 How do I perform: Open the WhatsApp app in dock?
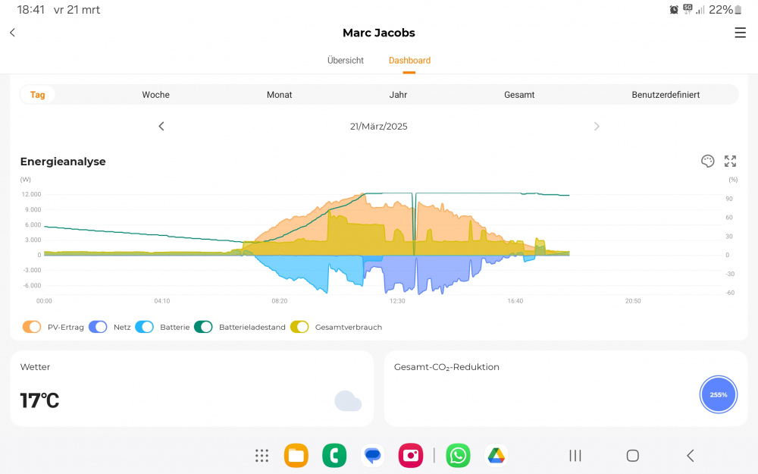458,455
